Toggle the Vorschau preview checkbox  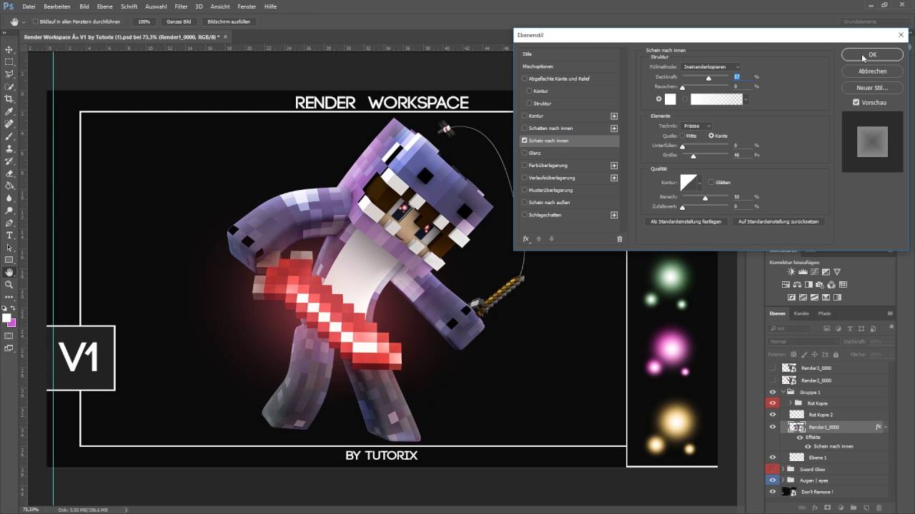click(x=856, y=103)
